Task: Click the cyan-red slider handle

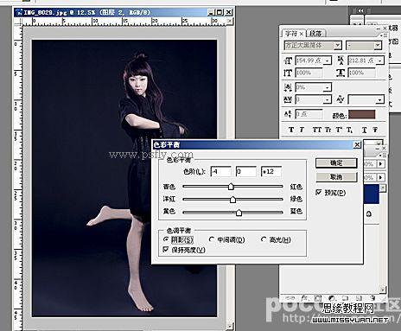Action: tap(231, 187)
